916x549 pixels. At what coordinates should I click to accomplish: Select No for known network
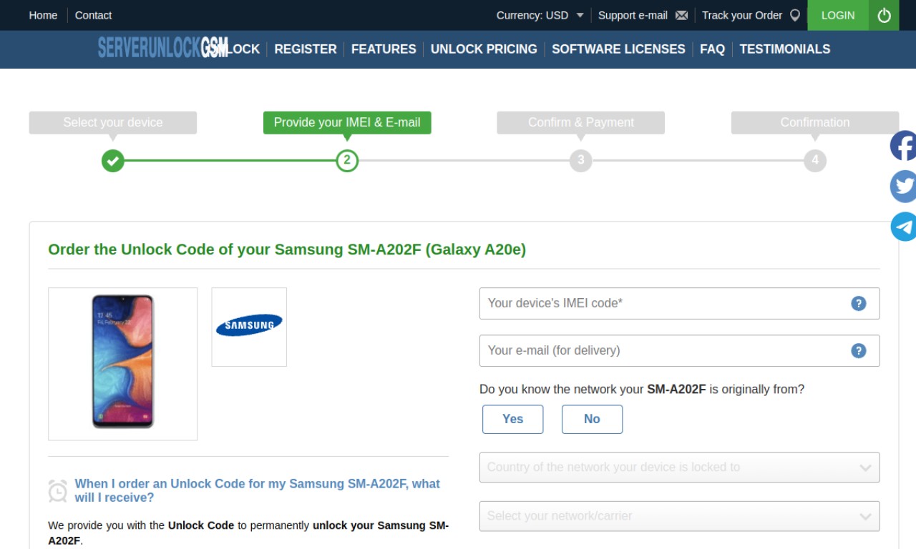[592, 419]
